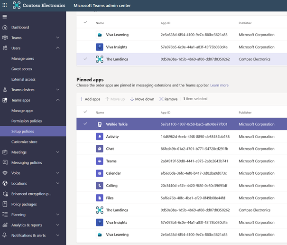Sort by the Name column in Pinned apps
The height and width of the screenshot is (245, 287).
pyautogui.click(x=100, y=113)
